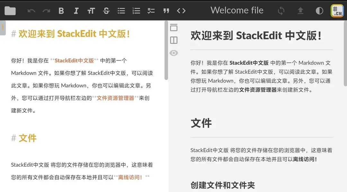Click the publish upload icon
Viewport: 347px width, 192px height.
coord(300,10)
